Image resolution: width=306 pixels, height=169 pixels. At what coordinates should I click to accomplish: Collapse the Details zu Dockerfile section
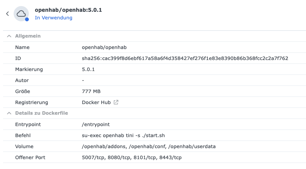(x=8, y=113)
